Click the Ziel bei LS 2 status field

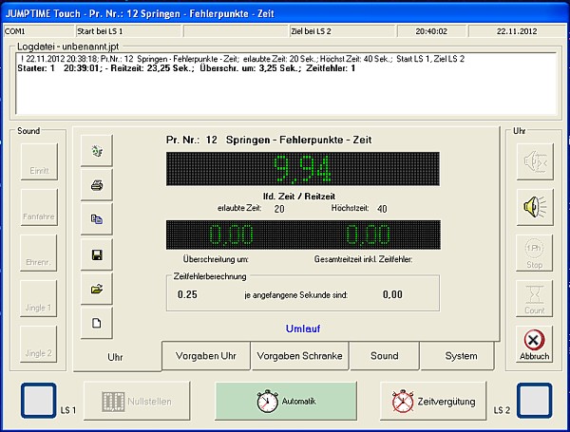[342, 31]
